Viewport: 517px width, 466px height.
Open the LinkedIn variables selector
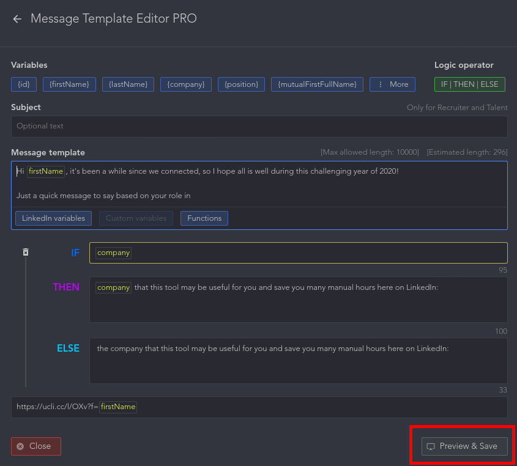pyautogui.click(x=53, y=218)
